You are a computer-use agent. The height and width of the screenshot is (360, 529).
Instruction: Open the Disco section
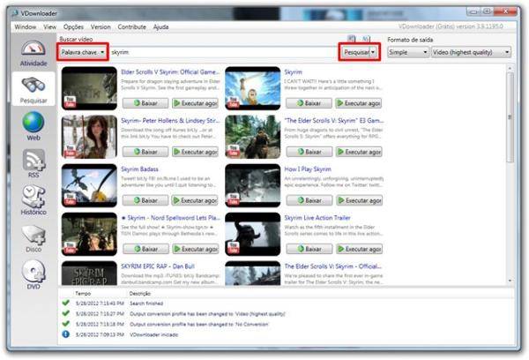click(34, 239)
